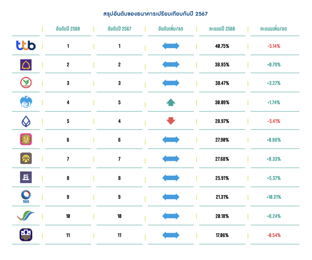The width and height of the screenshot is (312, 260).
Task: Click the blue bird bank logo
Action: pos(26,102)
